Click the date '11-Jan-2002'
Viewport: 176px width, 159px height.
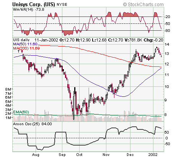pos(46,40)
